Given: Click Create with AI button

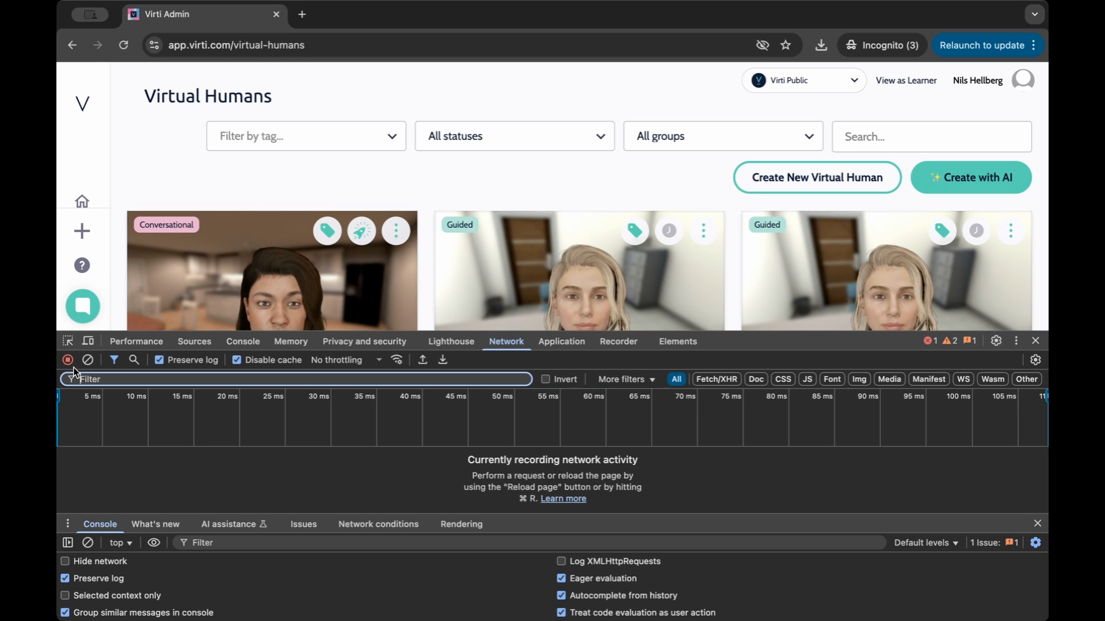Looking at the screenshot, I should (x=971, y=178).
